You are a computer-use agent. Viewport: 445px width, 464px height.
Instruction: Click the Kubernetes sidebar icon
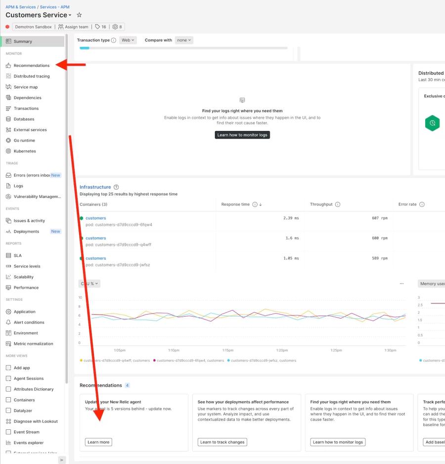pos(8,151)
